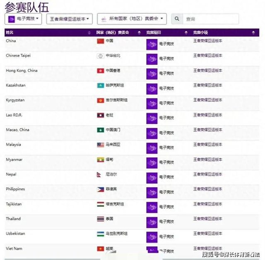The height and width of the screenshot is (260, 265).
Task: Click the Chinese Taipei Olympic flag icon
Action: (x=100, y=56)
